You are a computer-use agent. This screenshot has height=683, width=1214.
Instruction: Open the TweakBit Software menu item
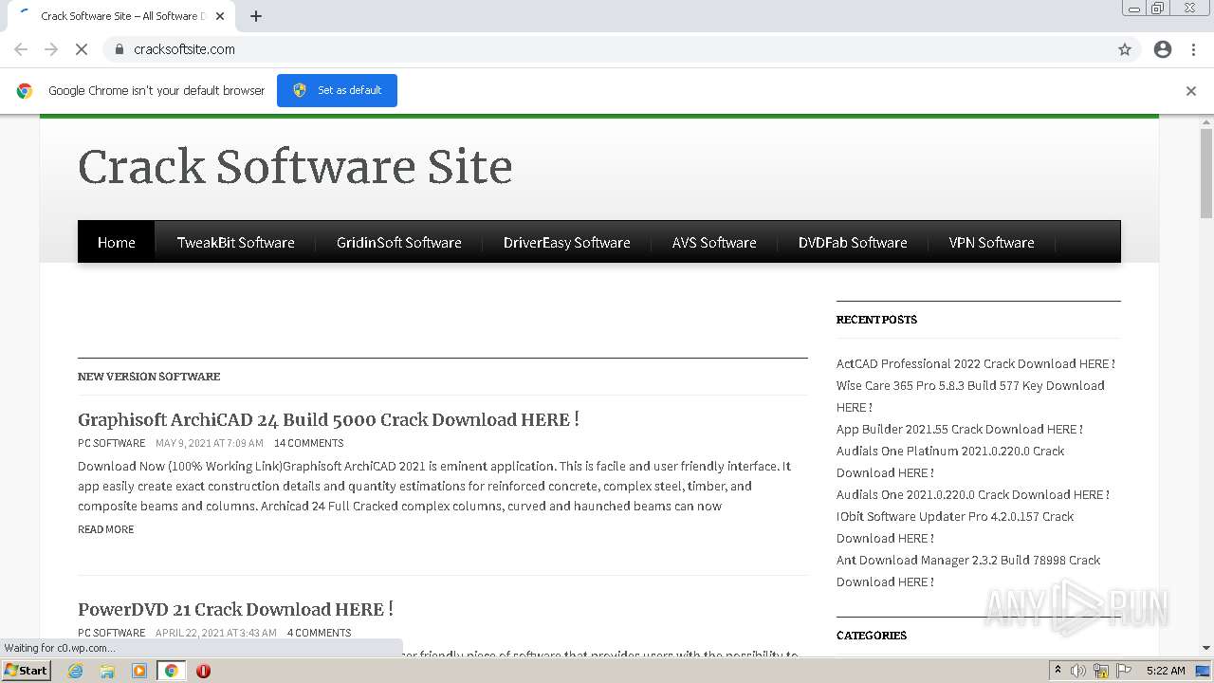[x=235, y=243]
